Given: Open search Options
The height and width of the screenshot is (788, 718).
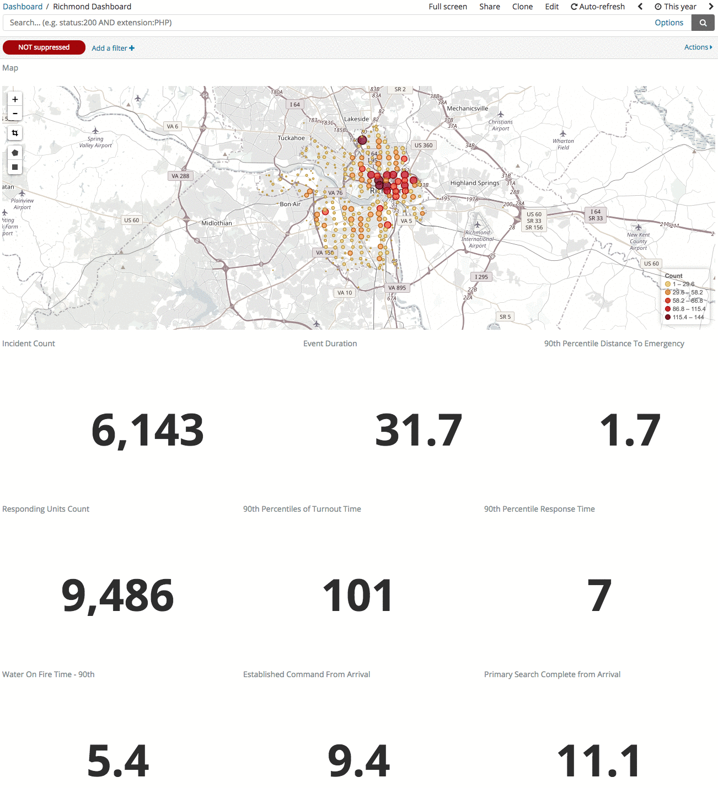Looking at the screenshot, I should [x=669, y=23].
